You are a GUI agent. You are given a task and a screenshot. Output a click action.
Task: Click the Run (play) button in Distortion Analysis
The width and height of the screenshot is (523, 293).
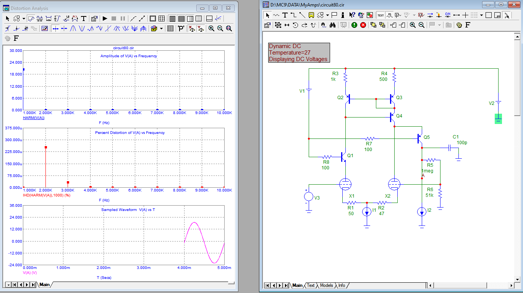(105, 18)
